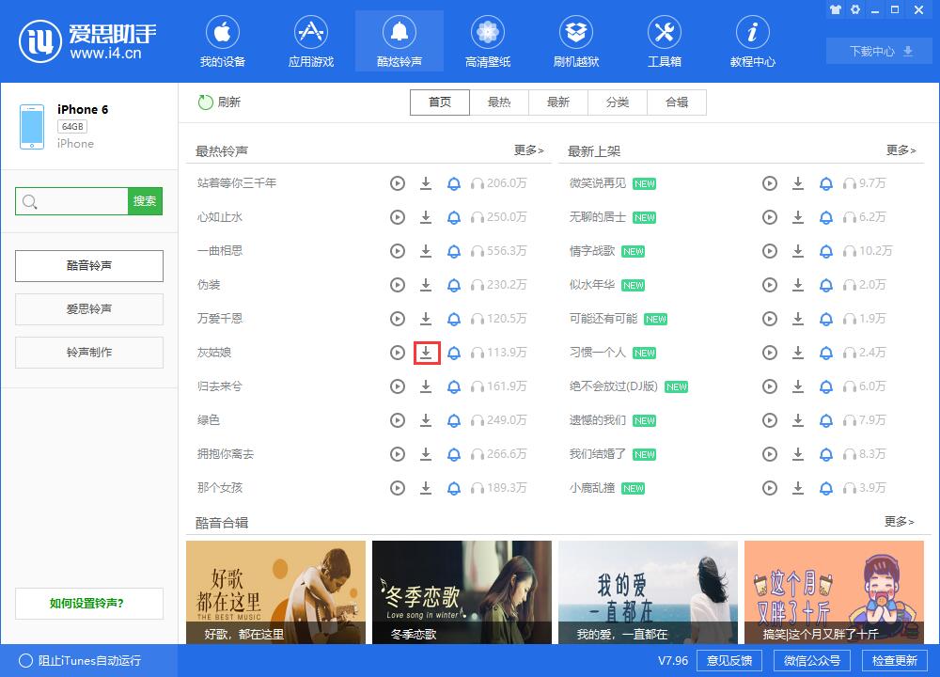This screenshot has width=940, height=677.
Task: Open the 刷机越狱 (Flash & Jailbreak) section
Action: click(x=575, y=40)
